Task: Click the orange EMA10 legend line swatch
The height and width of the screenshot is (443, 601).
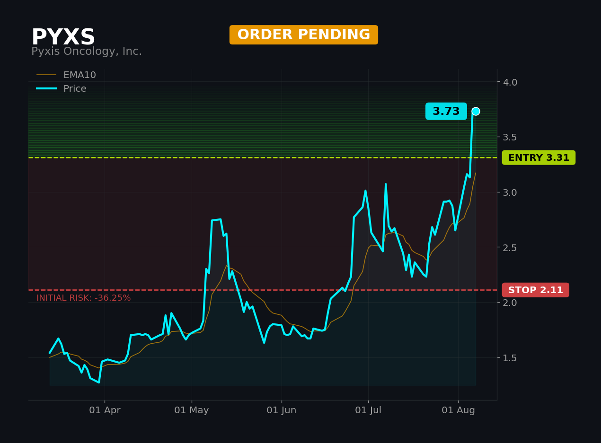Action: coord(46,75)
